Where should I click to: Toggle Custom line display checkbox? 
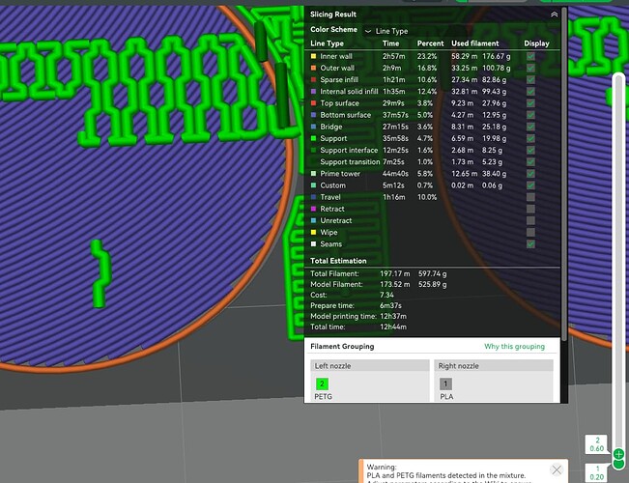pos(530,185)
